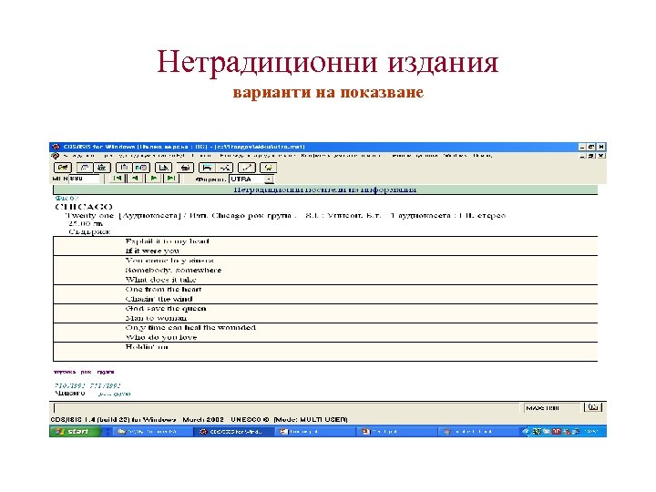Screen dimensions: 656x492
Task: Select track 'Chasin' the wind'
Action: 159,299
